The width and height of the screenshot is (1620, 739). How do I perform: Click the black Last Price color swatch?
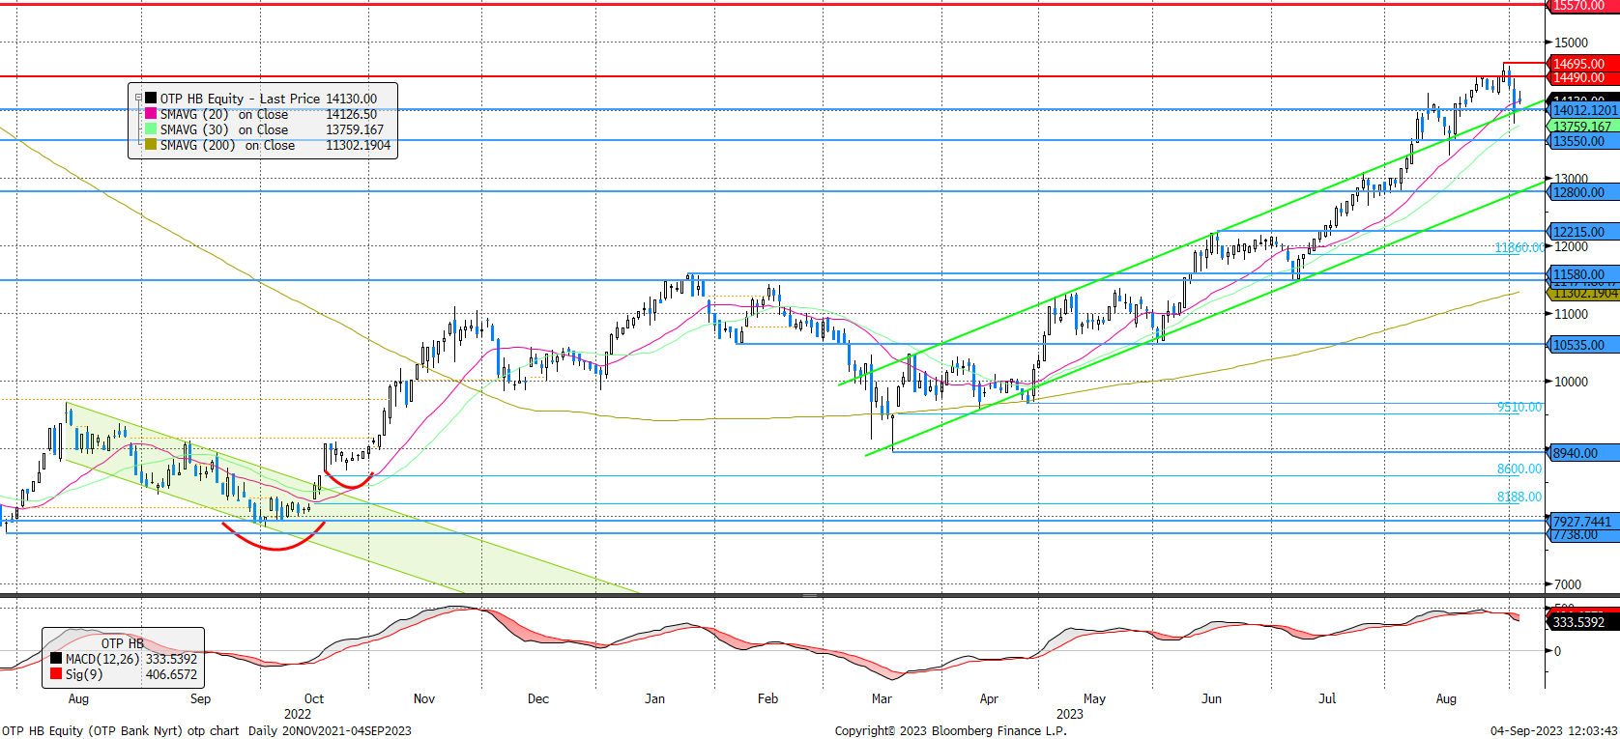tap(151, 99)
